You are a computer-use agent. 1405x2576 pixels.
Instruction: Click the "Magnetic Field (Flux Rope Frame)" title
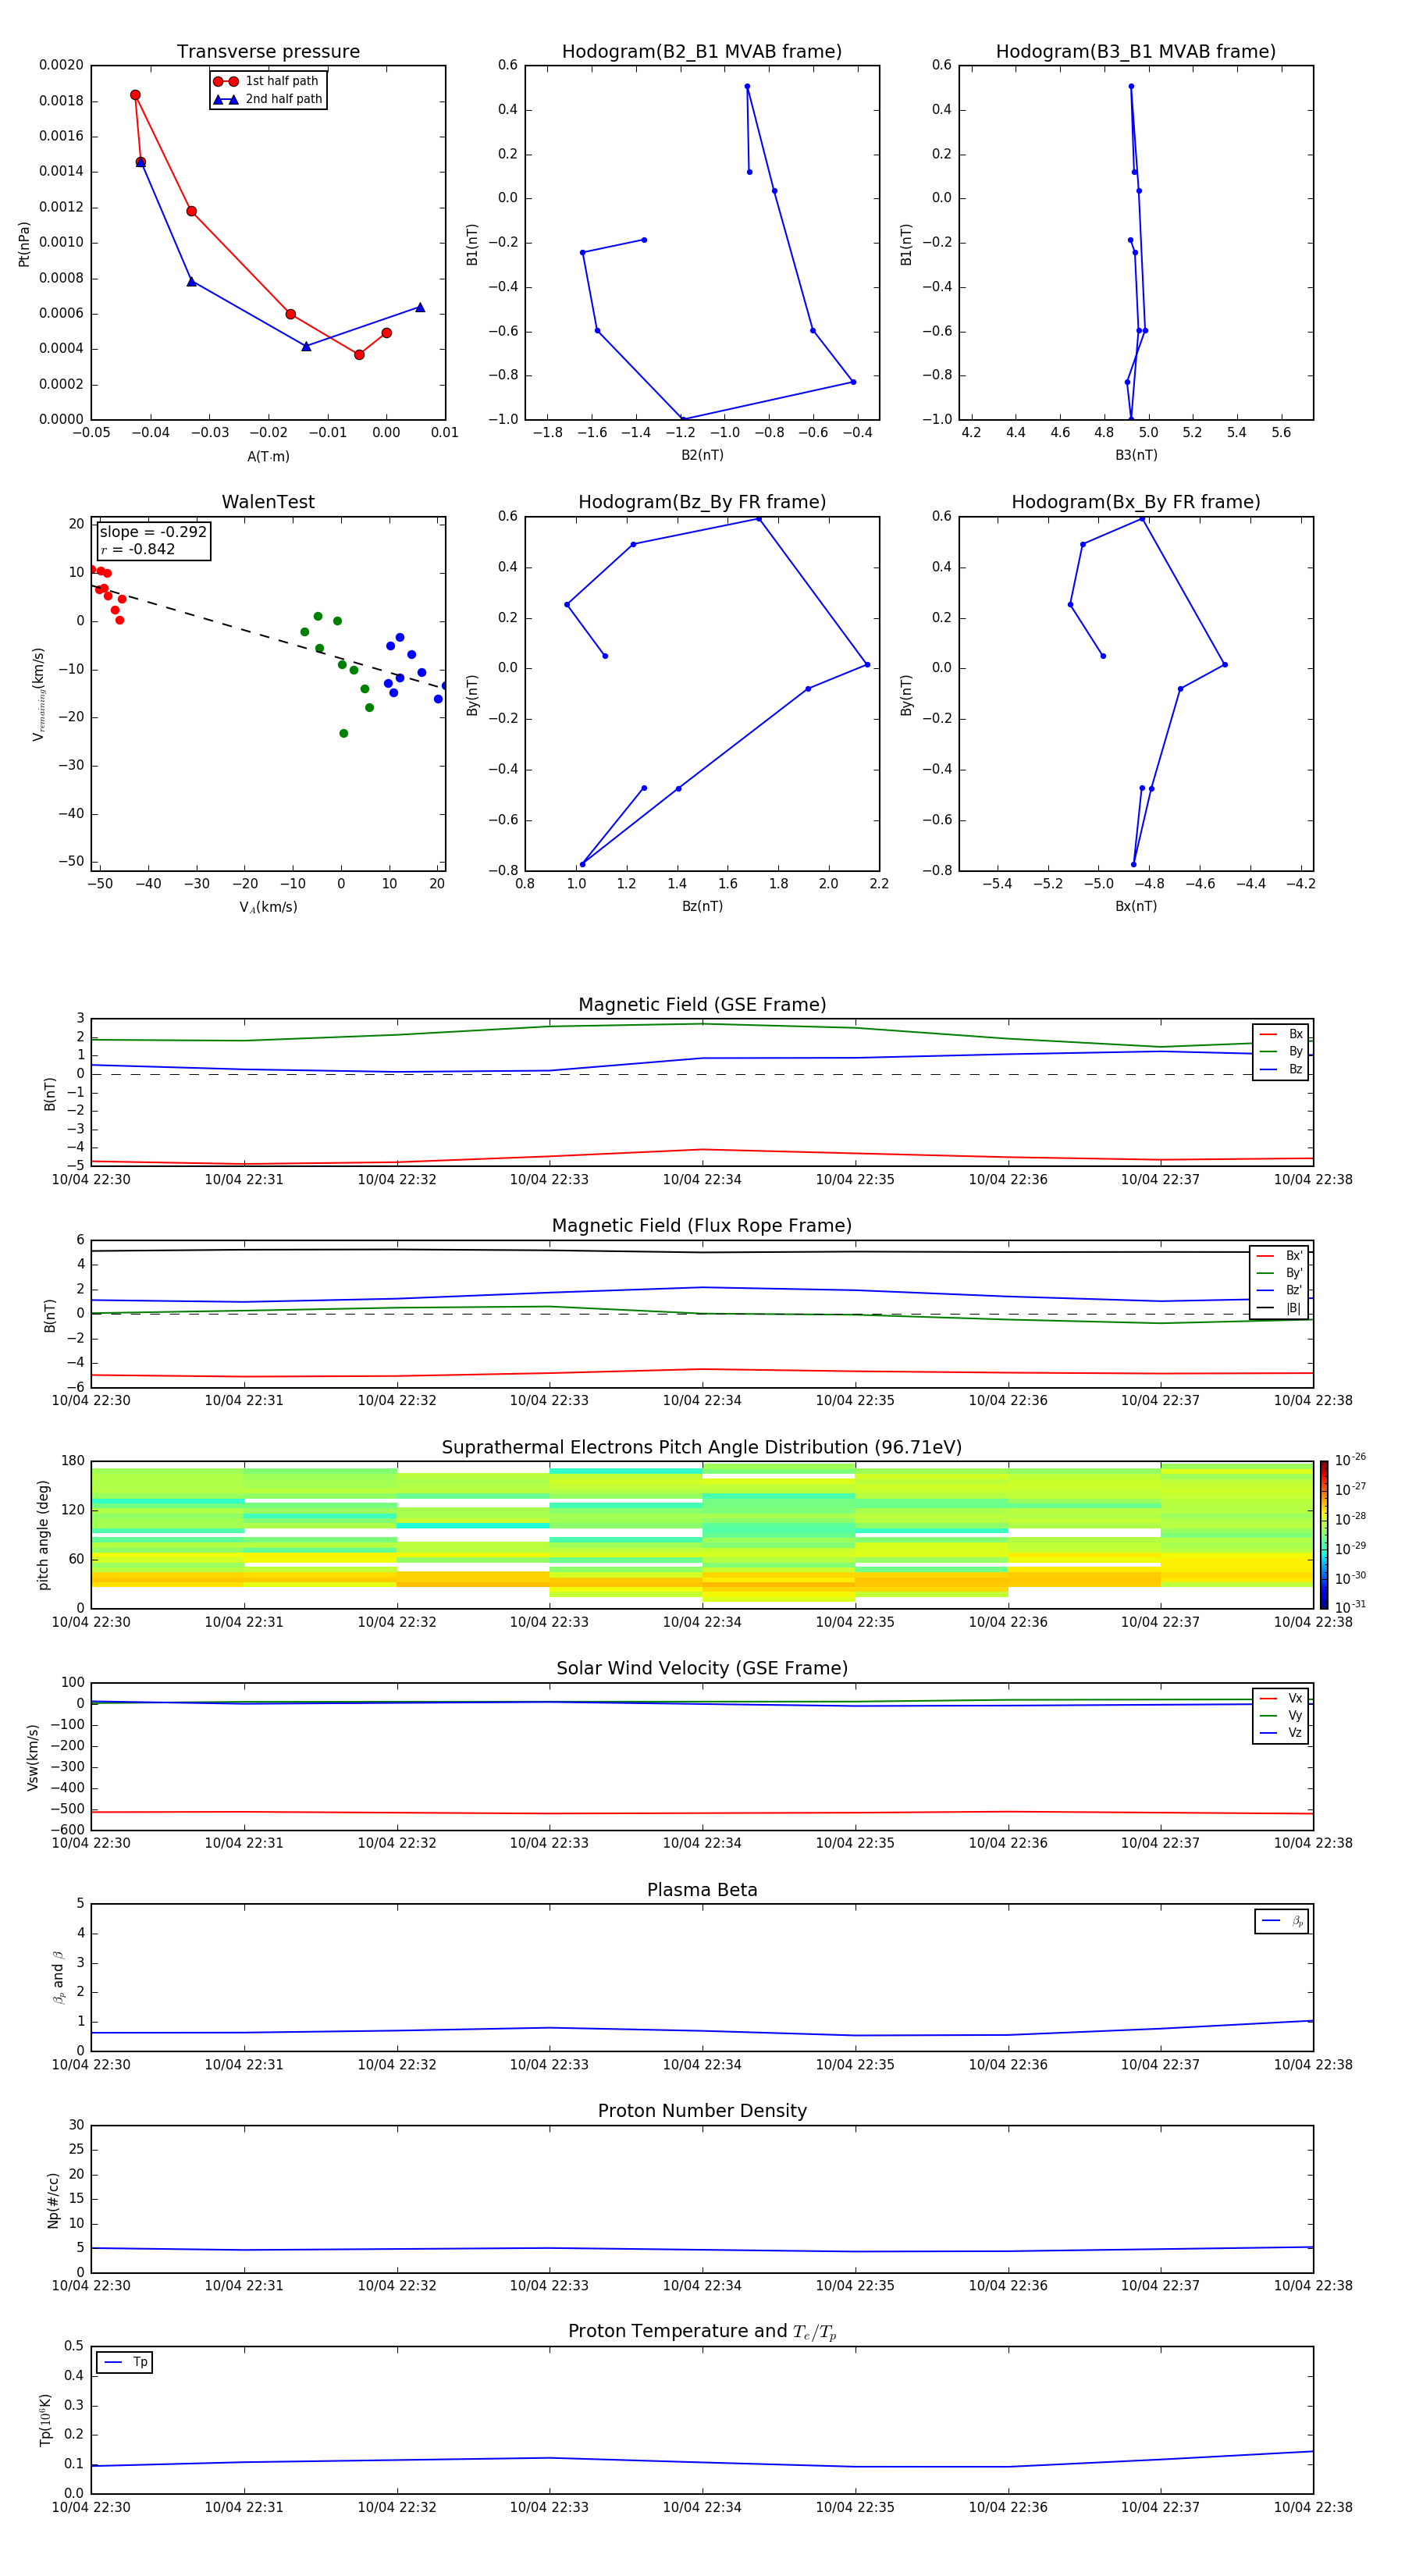pos(702,1226)
